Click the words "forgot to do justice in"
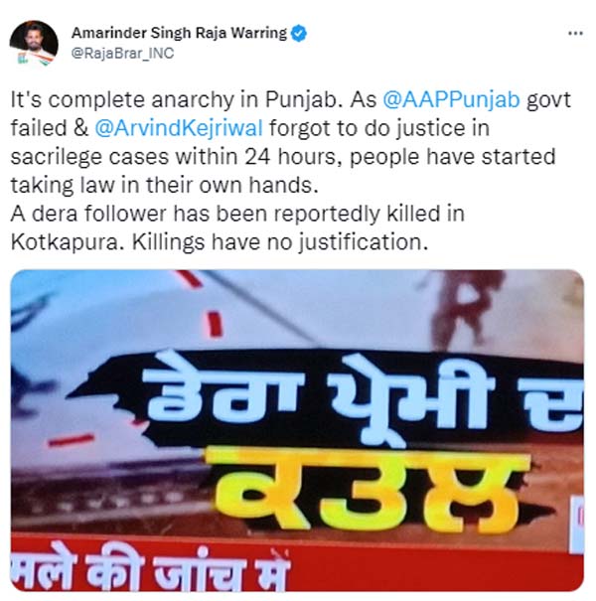The image size is (596, 601). click(379, 128)
